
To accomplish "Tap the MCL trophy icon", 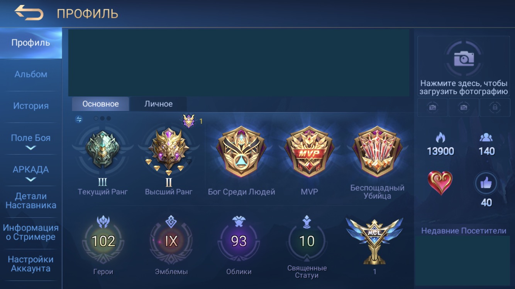I will pos(374,240).
